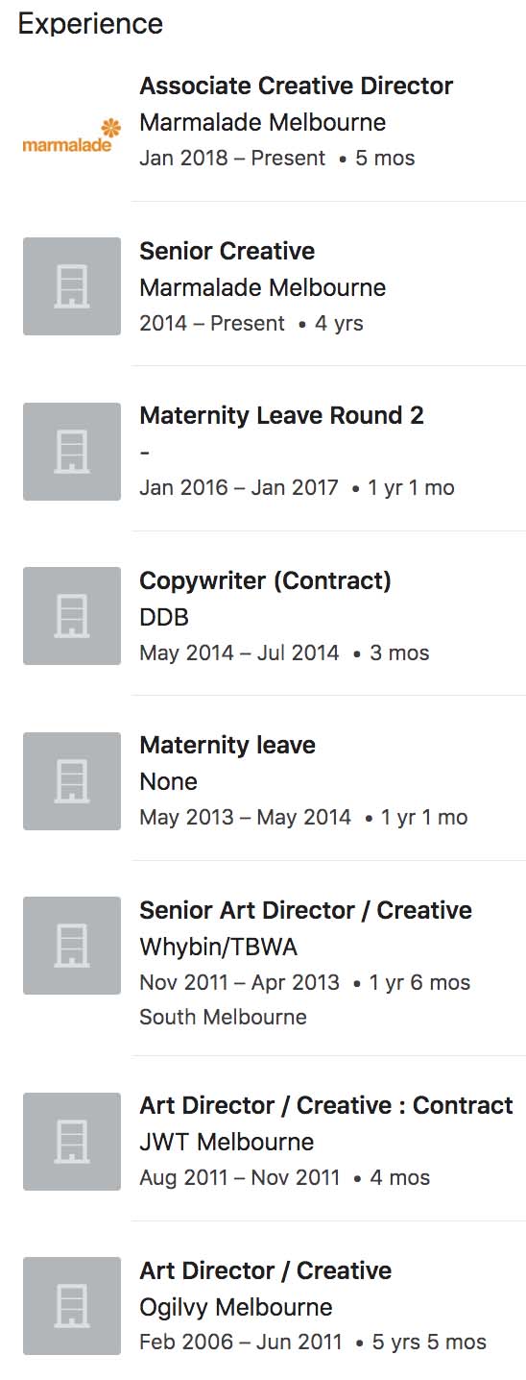Click the JWT Melbourne company placeholder icon
The height and width of the screenshot is (1380, 526).
coord(72,1142)
